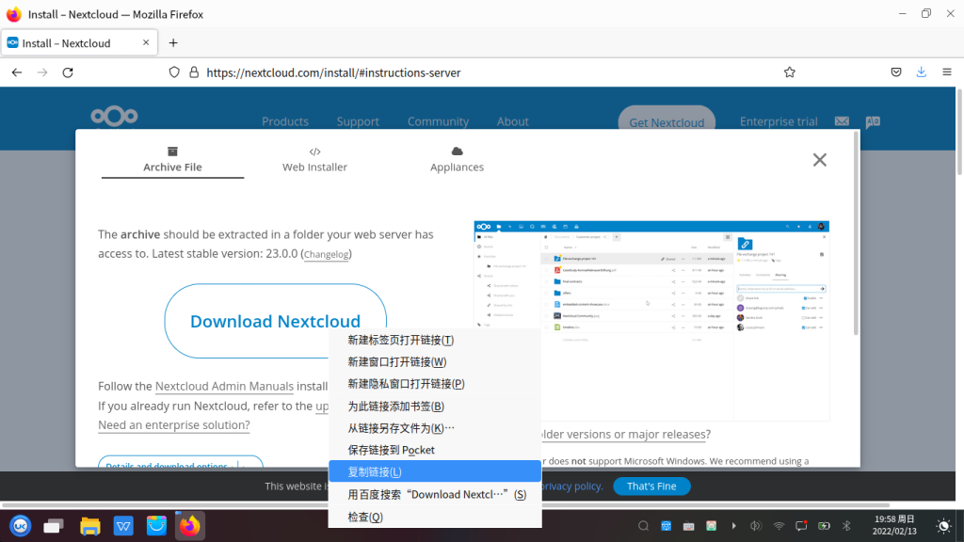This screenshot has width=964, height=542.
Task: Select 复制链接 in the context menu
Action: pyautogui.click(x=375, y=471)
